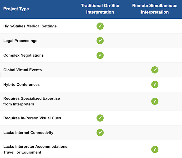182x158 pixels.
Task: Click checkmark for Requires In-Person Visual Cues
Action: coord(100,118)
